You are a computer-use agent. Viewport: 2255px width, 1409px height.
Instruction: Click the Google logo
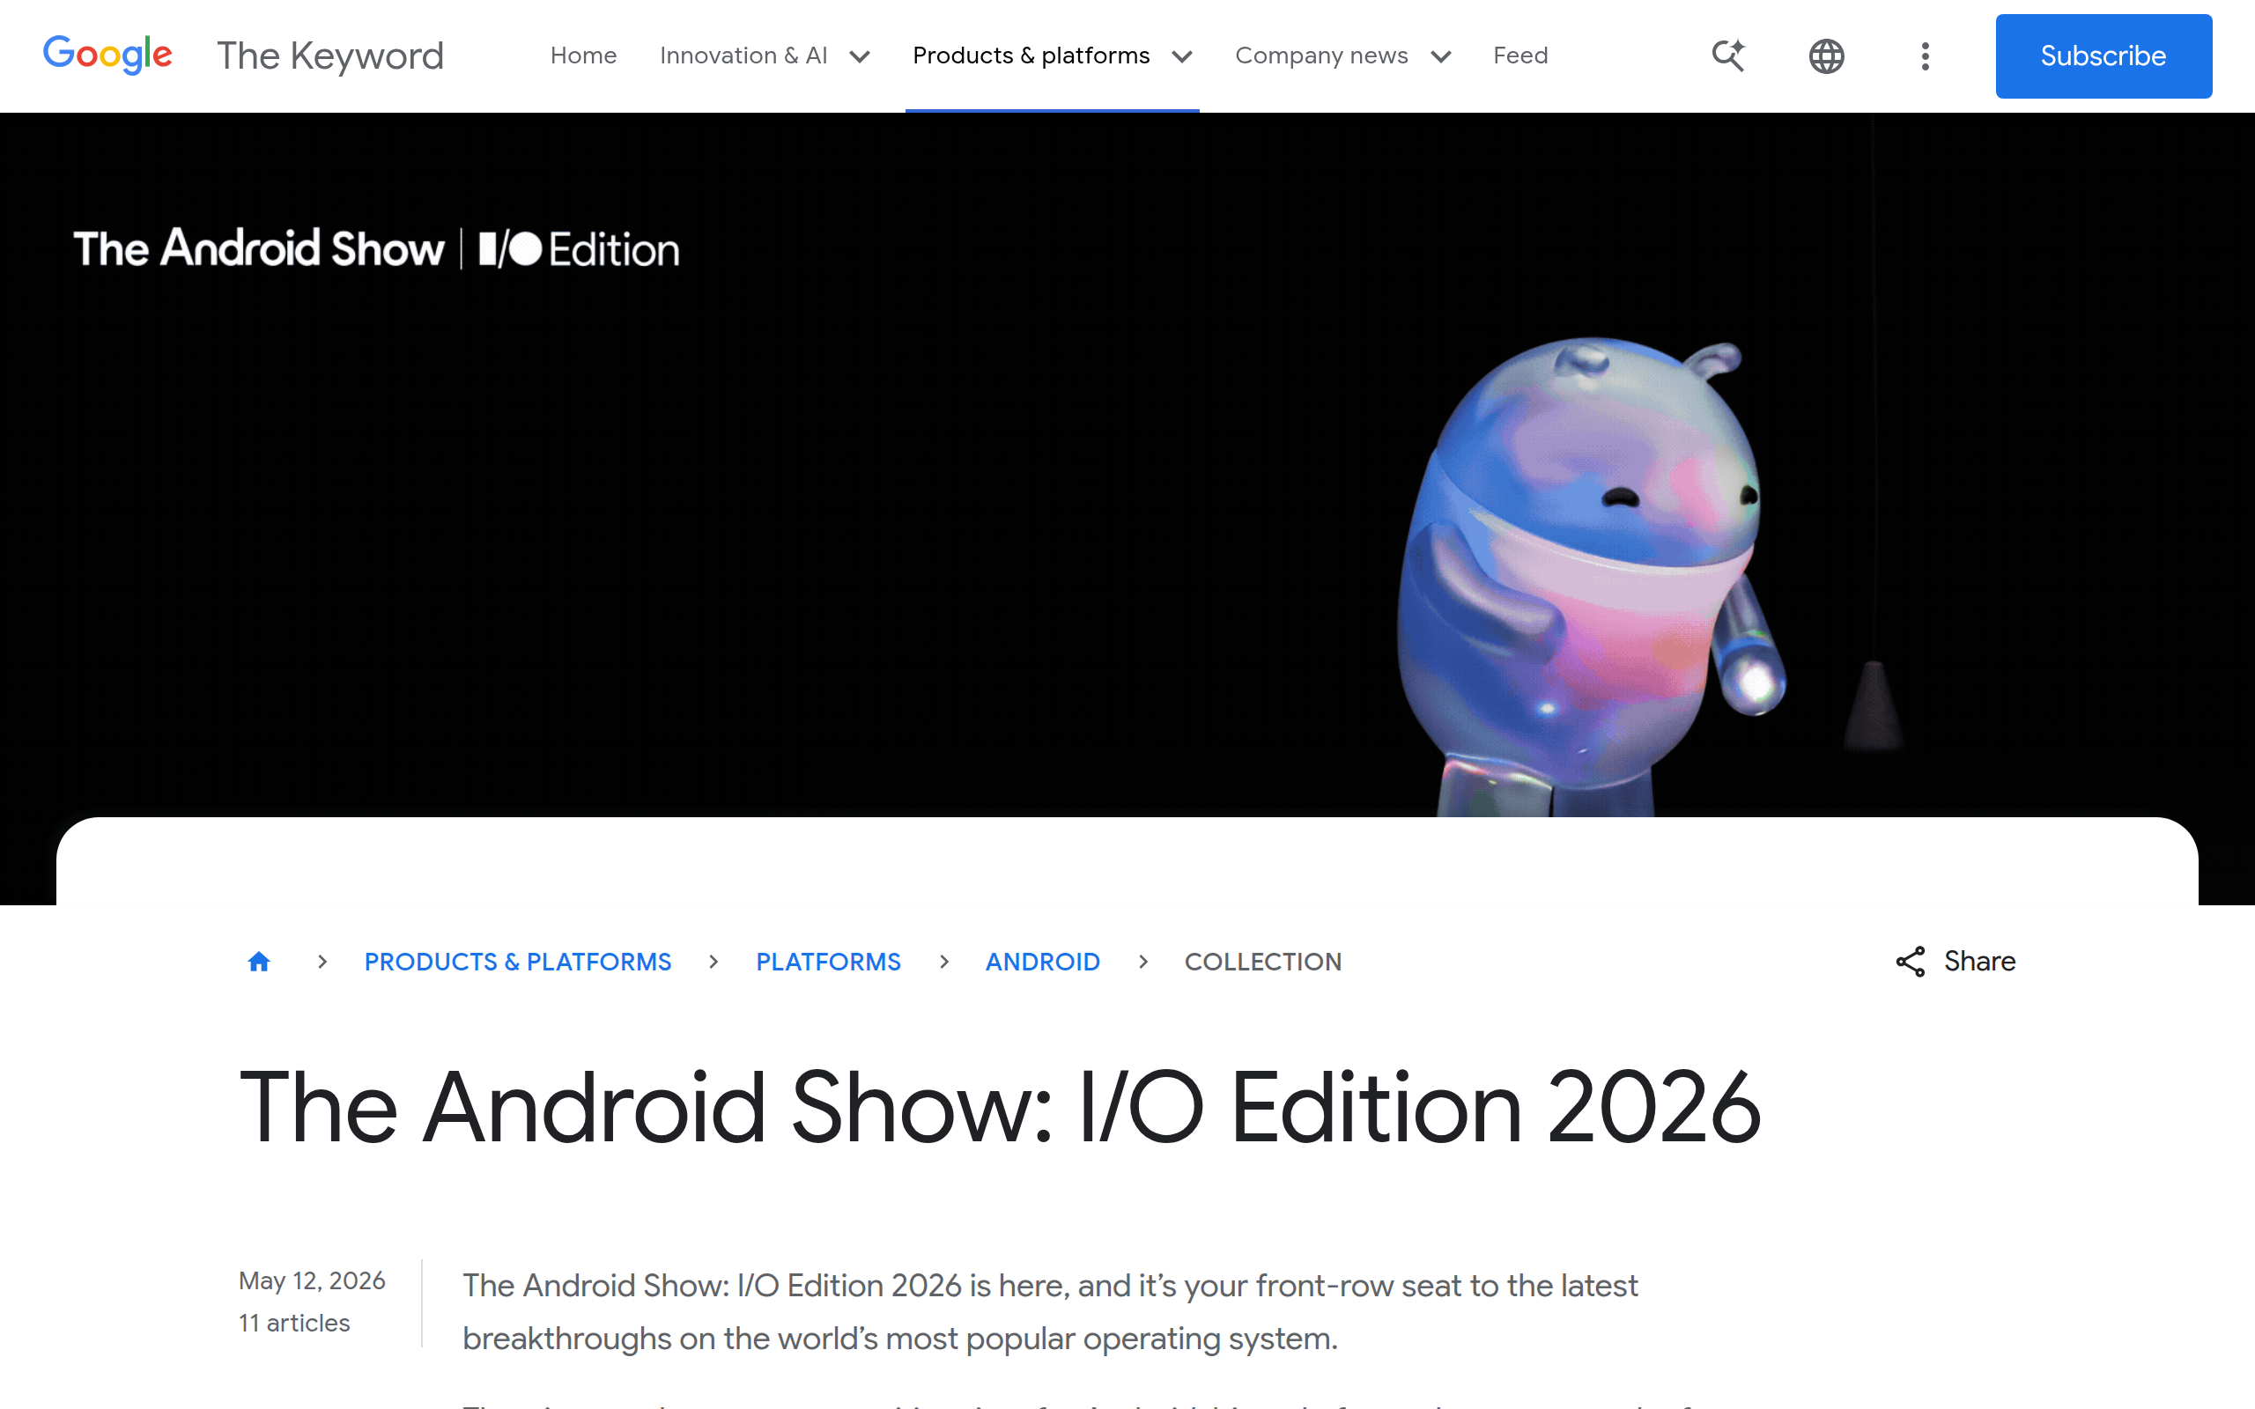coord(107,55)
